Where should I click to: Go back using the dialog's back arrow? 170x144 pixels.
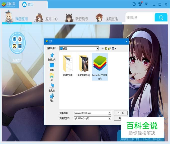[x=102, y=48]
